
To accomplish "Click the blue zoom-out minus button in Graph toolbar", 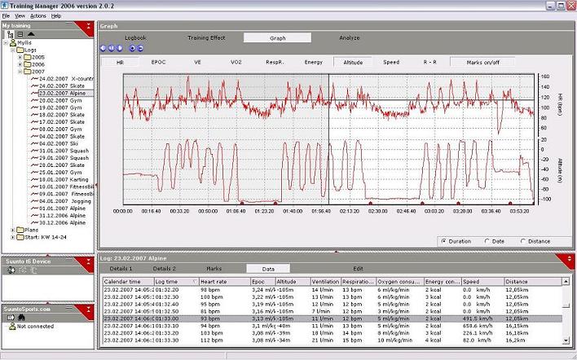I will tap(140, 48).
